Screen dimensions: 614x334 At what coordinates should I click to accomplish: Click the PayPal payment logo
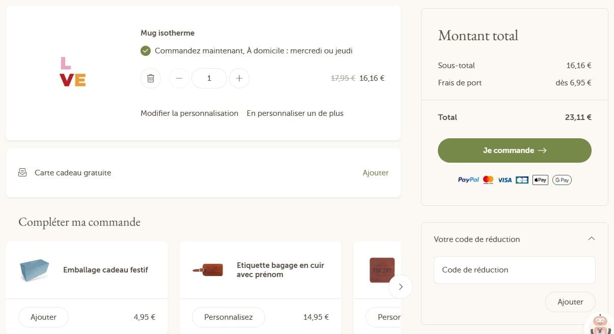point(468,179)
